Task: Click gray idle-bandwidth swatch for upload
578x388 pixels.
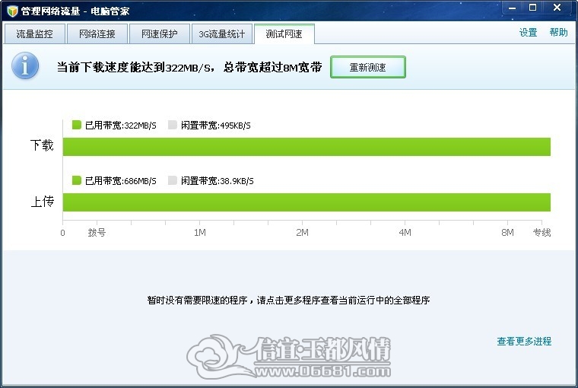Action: pos(172,180)
